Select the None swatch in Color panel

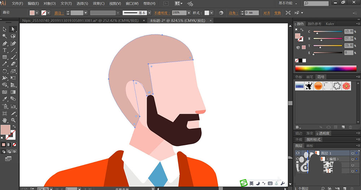tap(297, 60)
